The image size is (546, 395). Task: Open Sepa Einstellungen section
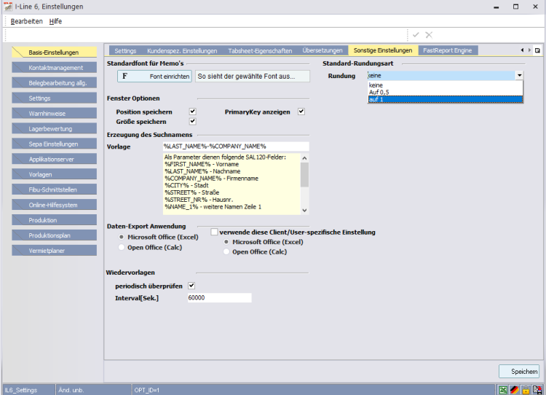click(x=54, y=144)
